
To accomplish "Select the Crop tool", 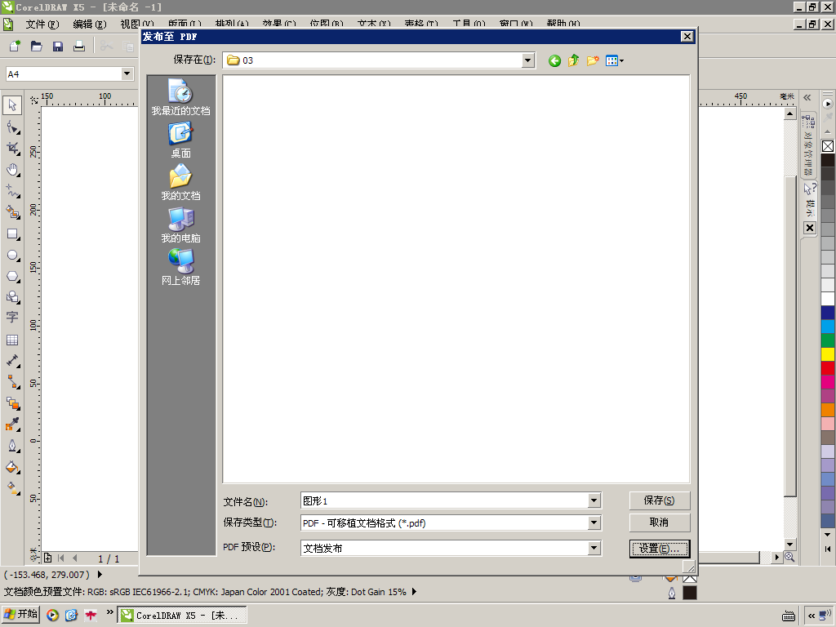I will coord(12,149).
